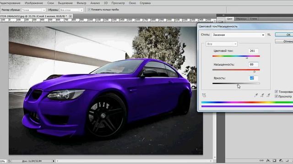Open the Редактирование menu

[10, 3]
